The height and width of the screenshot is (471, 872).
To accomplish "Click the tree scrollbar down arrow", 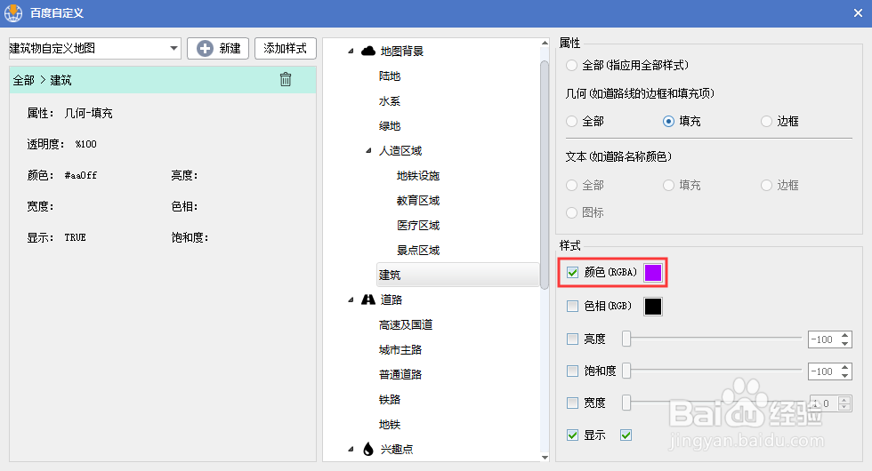I will 545,457.
